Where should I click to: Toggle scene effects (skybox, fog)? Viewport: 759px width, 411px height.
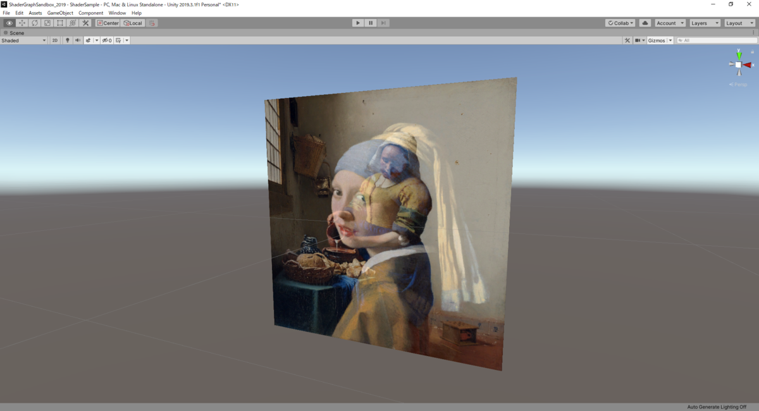88,40
